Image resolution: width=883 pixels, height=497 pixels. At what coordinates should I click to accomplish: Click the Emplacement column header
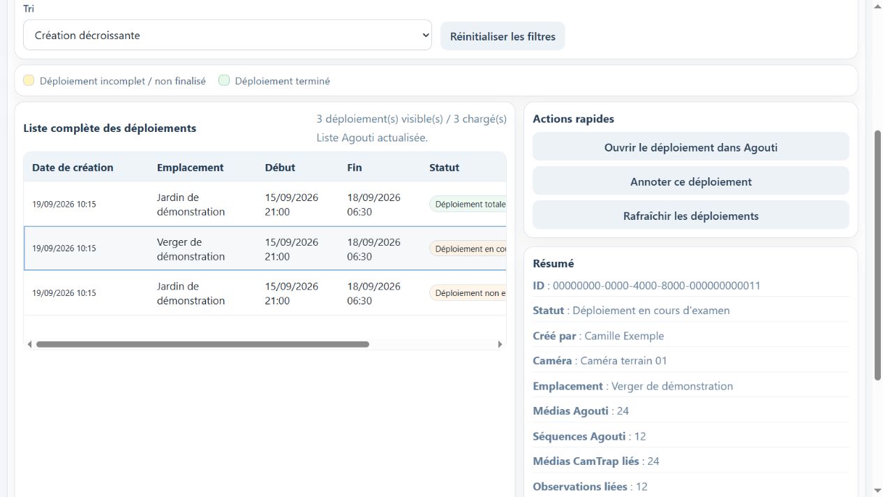point(191,168)
